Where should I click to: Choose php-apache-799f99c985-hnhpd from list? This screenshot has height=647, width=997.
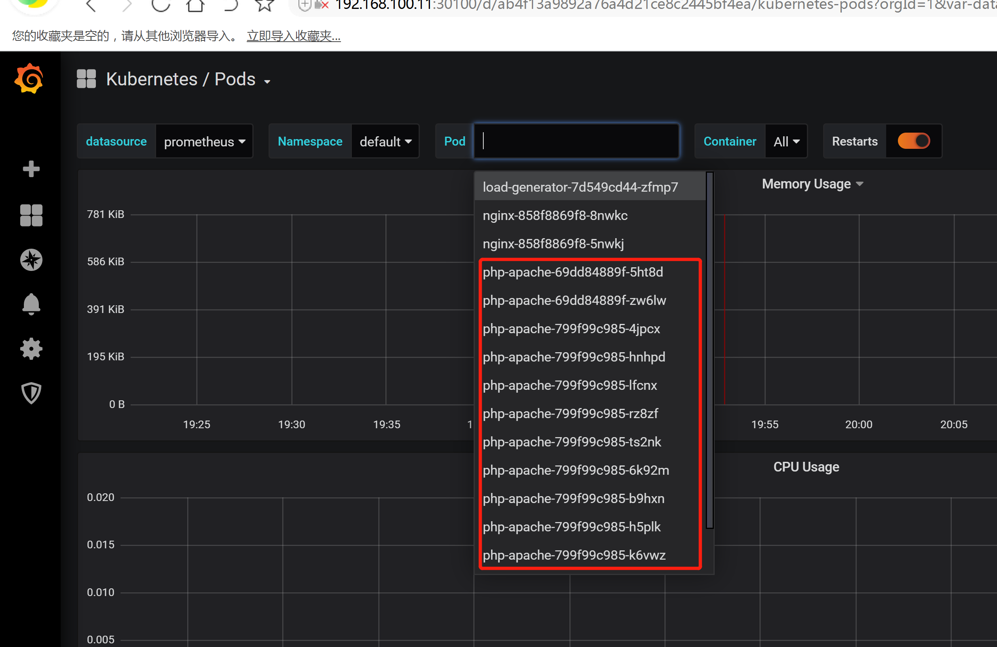click(x=590, y=357)
